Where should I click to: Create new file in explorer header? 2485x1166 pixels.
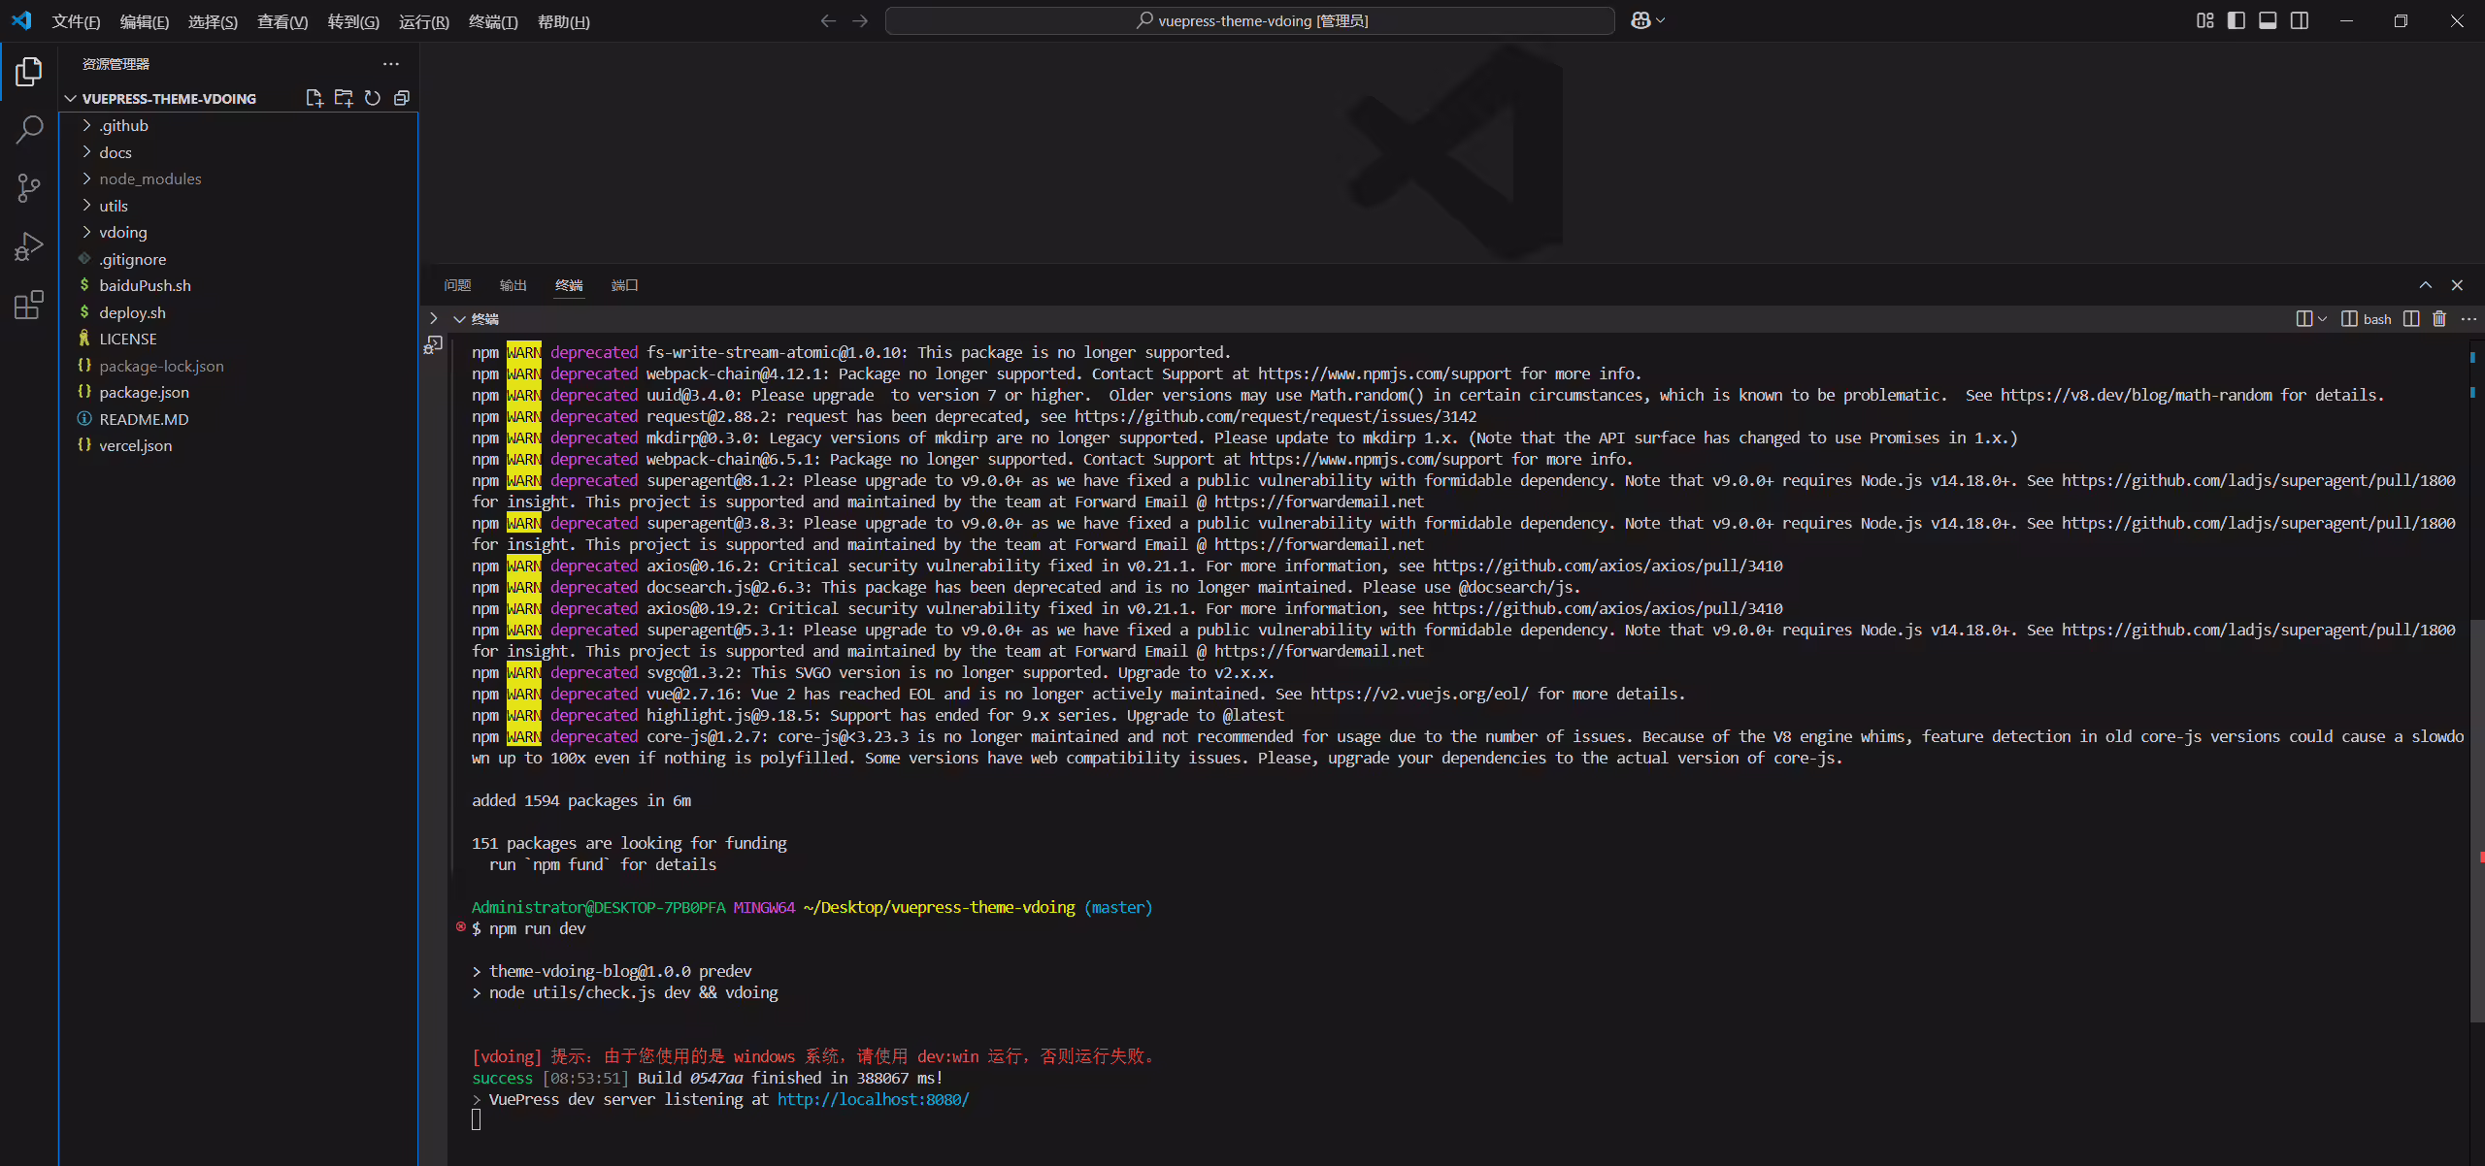click(315, 98)
